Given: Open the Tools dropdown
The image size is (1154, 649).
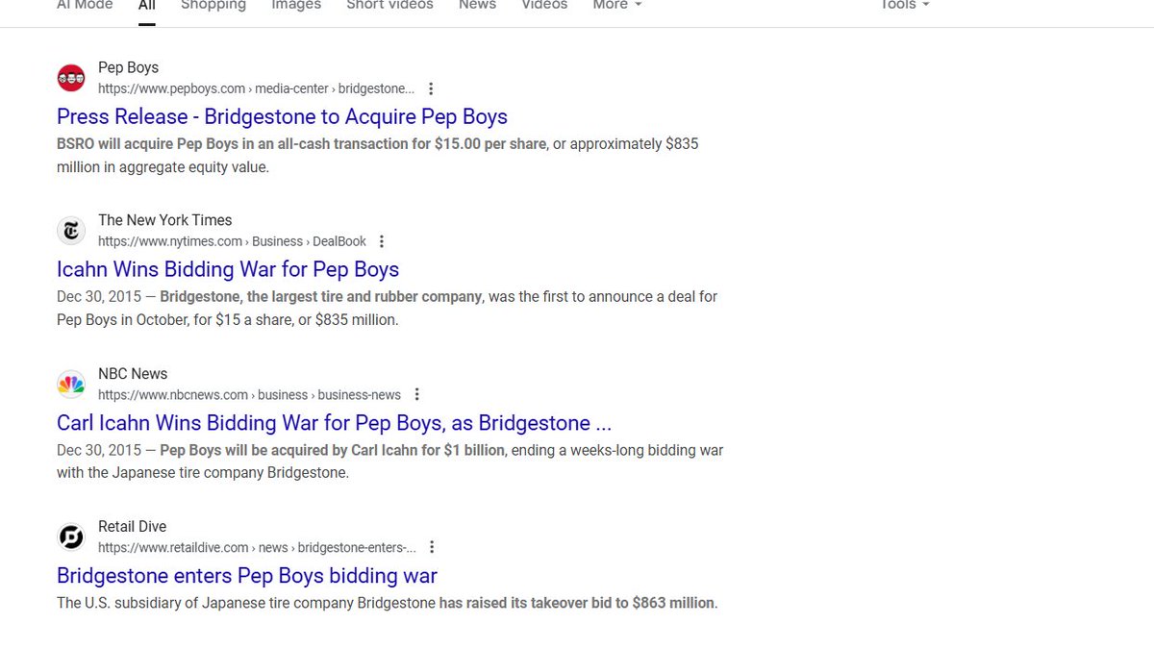Looking at the screenshot, I should click(905, 6).
